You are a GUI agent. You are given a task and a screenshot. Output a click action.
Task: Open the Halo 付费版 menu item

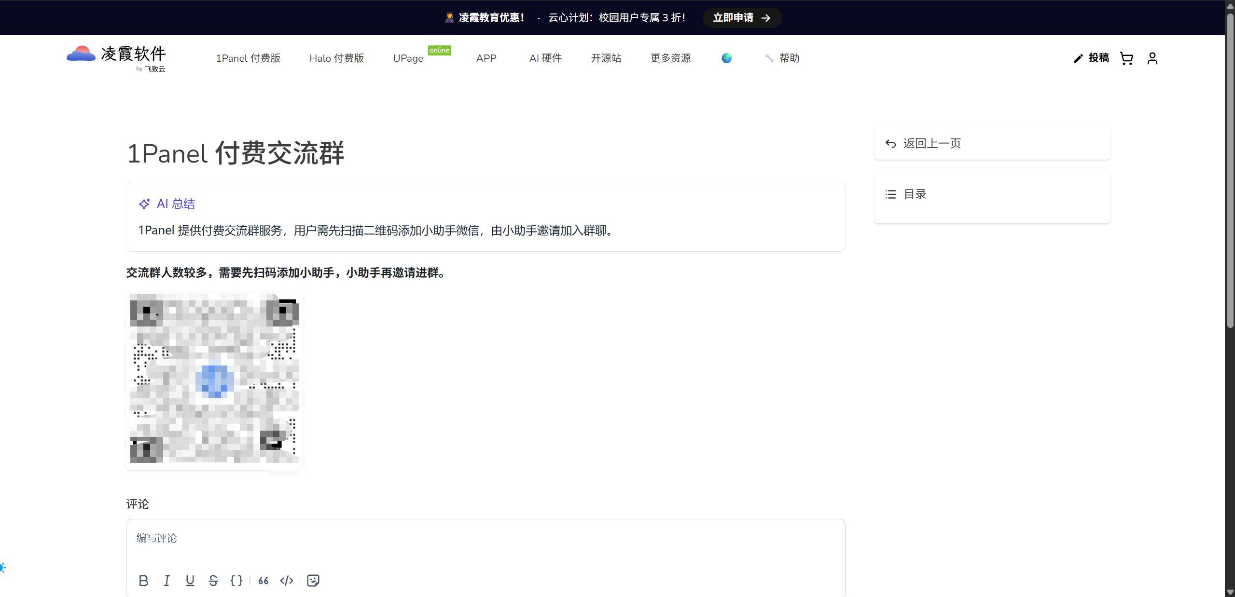(337, 58)
